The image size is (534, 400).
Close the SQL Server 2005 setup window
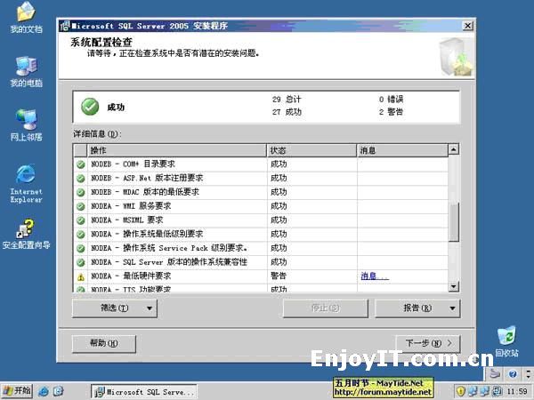468,26
